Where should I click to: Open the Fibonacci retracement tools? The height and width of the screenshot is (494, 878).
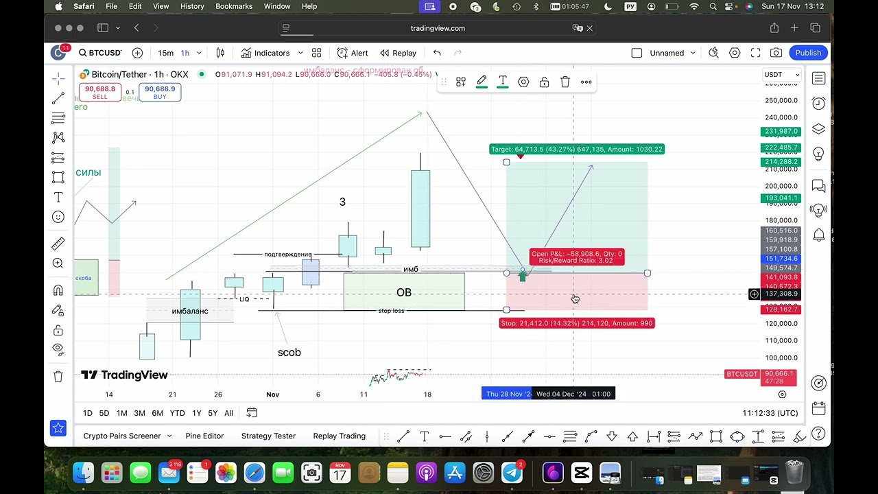tap(58, 118)
